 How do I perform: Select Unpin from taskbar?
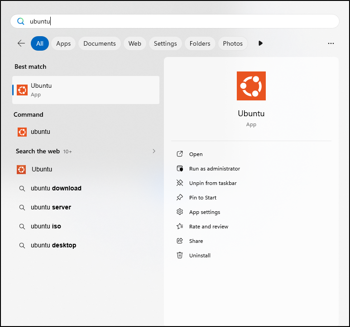[x=213, y=183]
